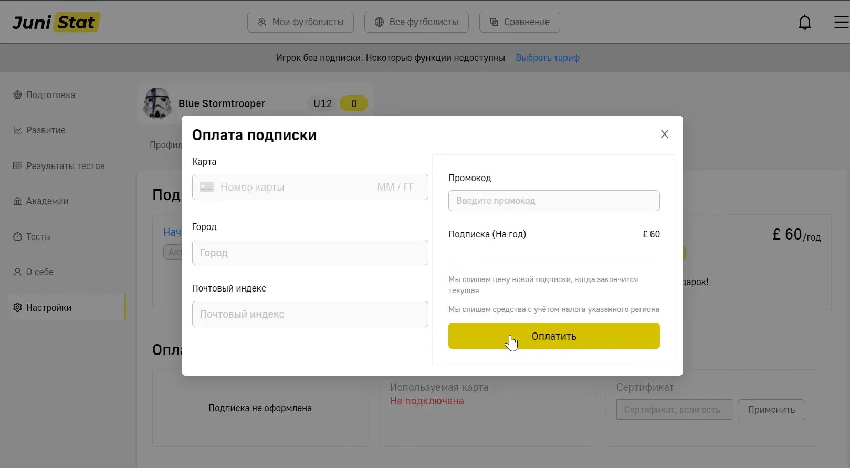This screenshot has height=468, width=850.
Task: Open Подготовка in the sidebar
Action: click(x=50, y=95)
